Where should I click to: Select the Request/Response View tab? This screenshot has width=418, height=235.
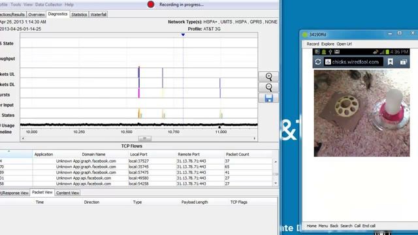point(14,193)
